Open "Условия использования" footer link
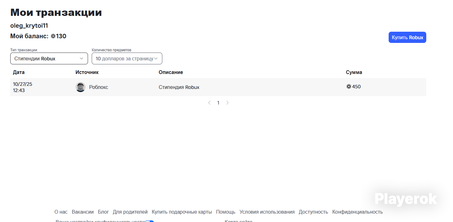Viewport: 453px width, 222px height. tap(267, 212)
